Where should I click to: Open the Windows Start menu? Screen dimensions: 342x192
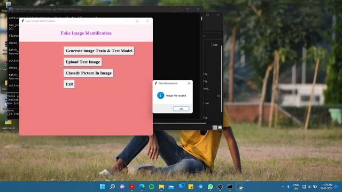pos(102,187)
